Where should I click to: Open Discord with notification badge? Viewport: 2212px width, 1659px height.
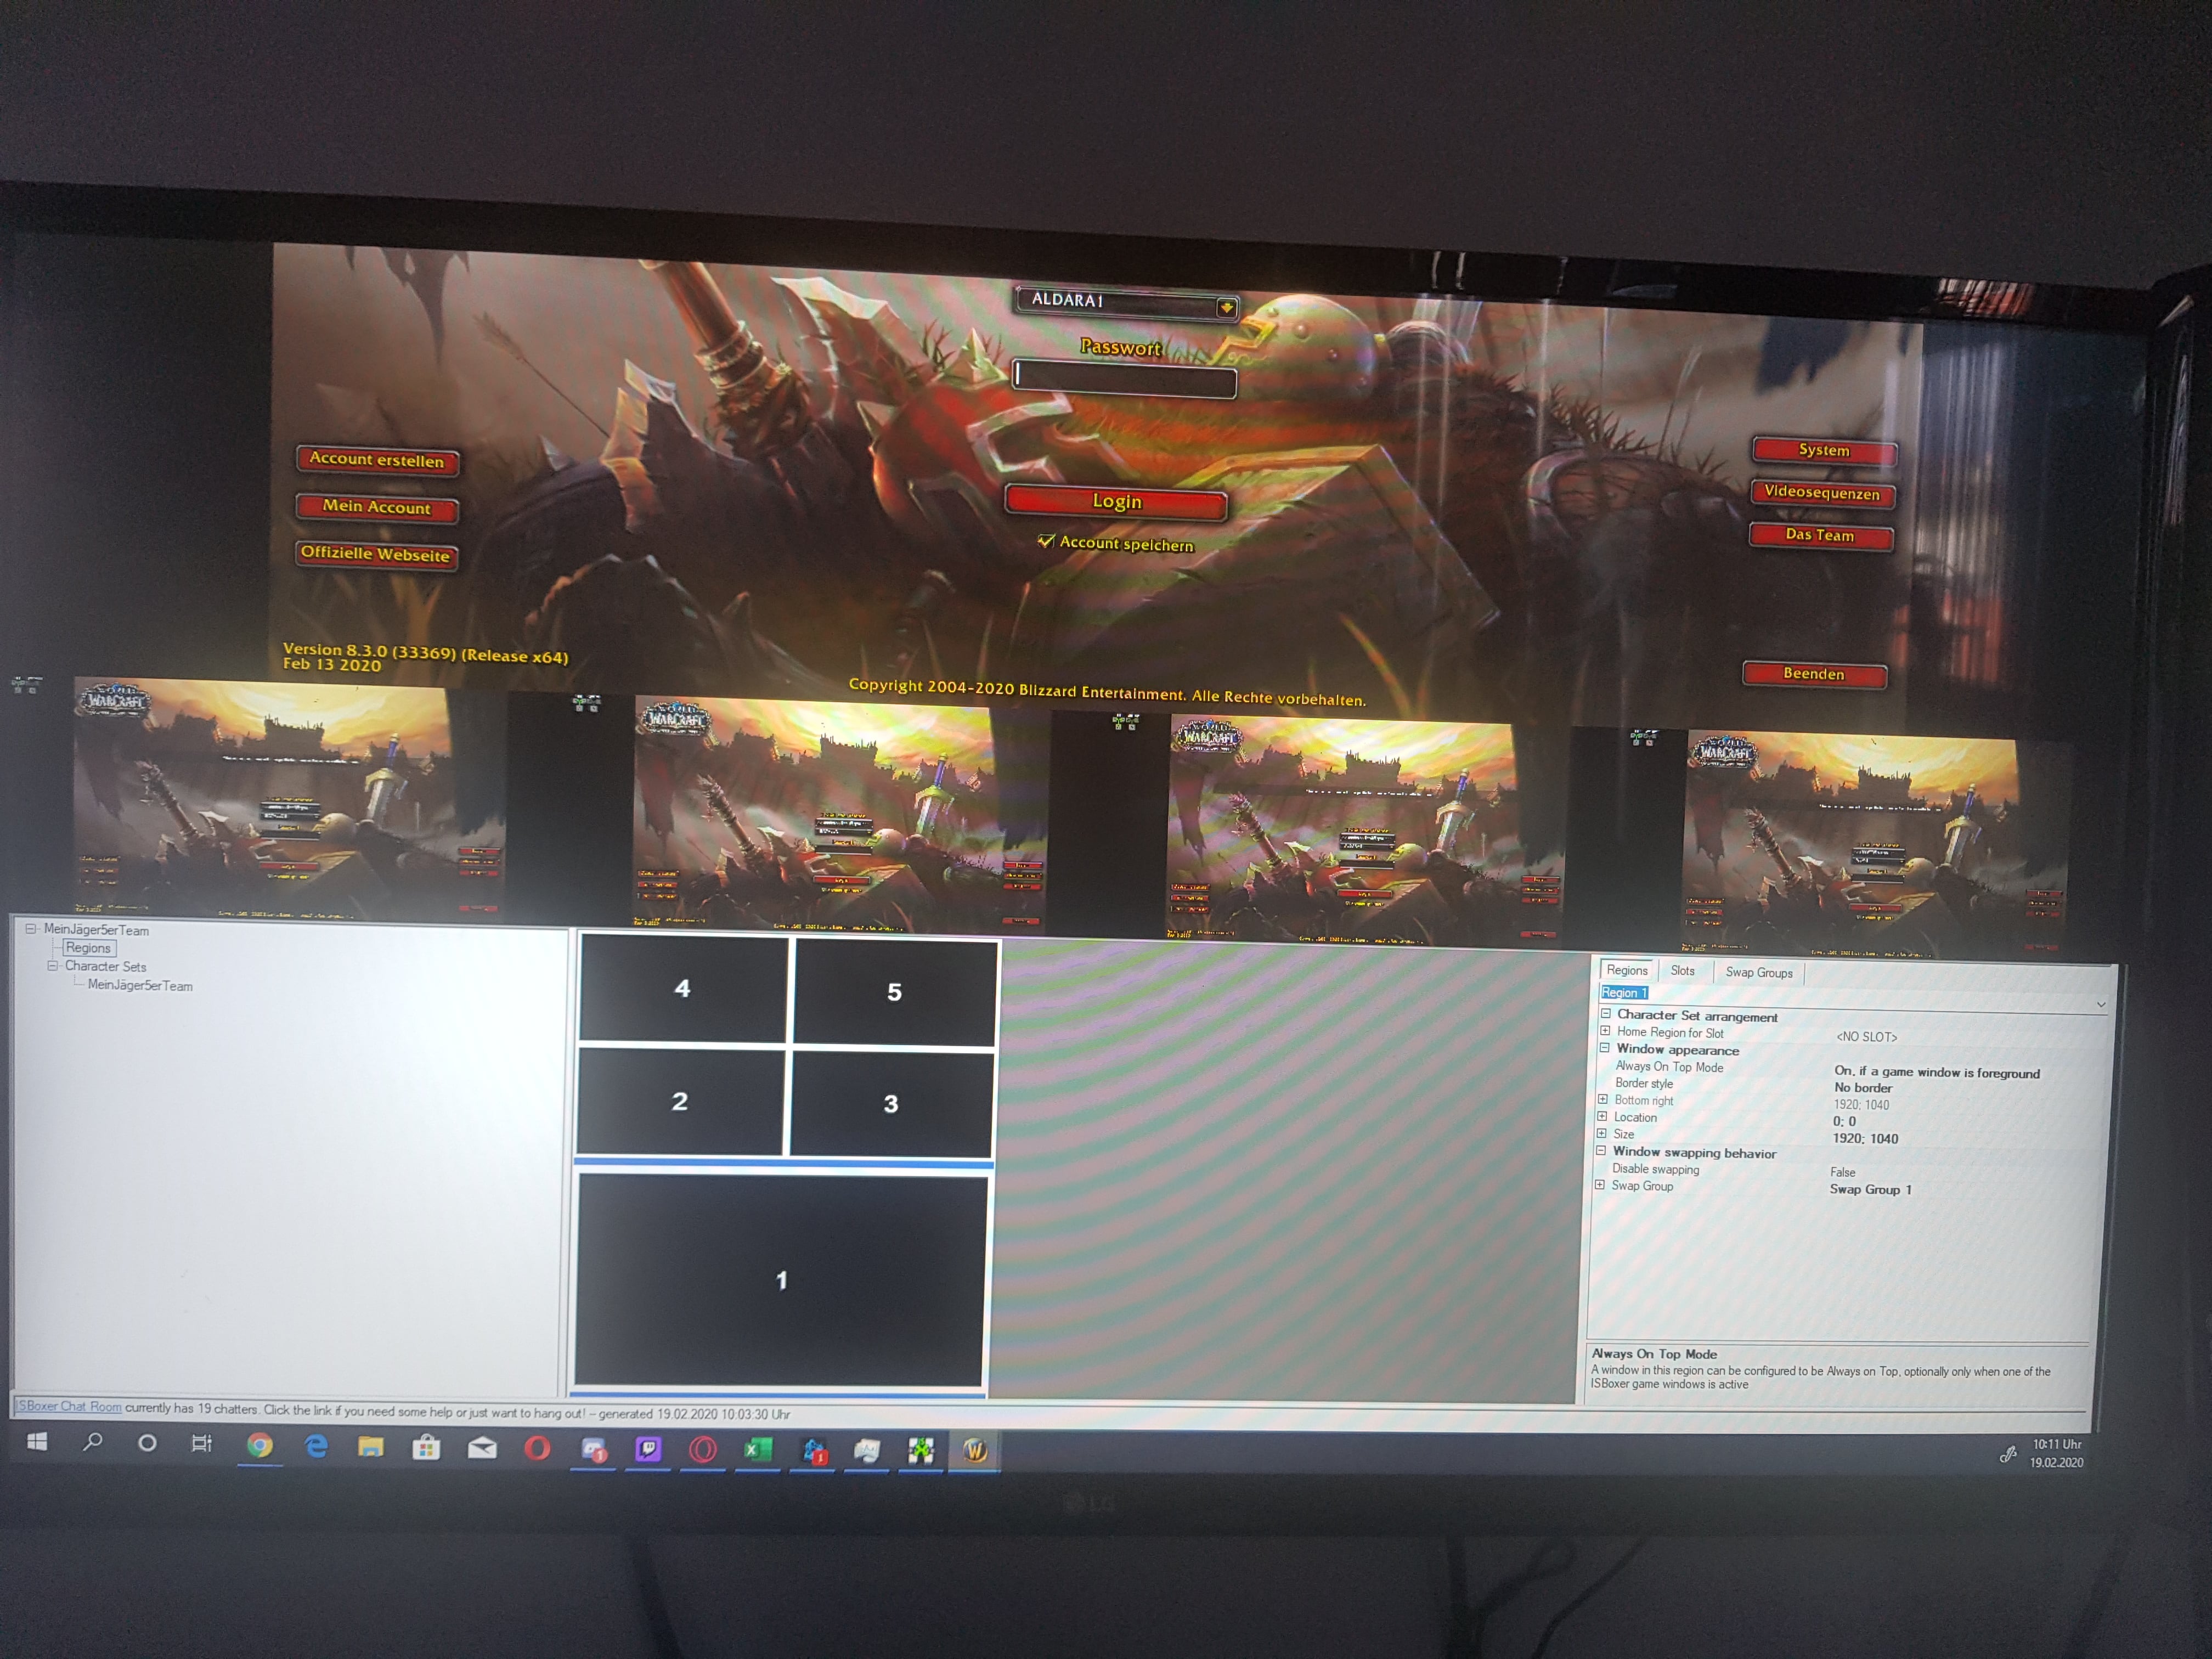(594, 1449)
